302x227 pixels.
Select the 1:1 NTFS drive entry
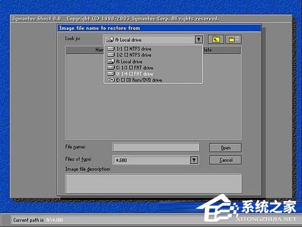point(153,48)
